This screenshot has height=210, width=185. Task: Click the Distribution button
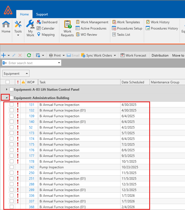click(160, 55)
